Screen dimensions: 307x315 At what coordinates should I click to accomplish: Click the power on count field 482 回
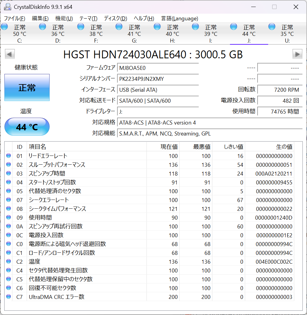pyautogui.click(x=280, y=101)
